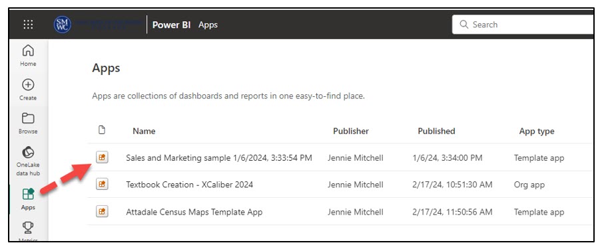The image size is (602, 249).
Task: Sort by the Published column header
Action: click(x=437, y=131)
